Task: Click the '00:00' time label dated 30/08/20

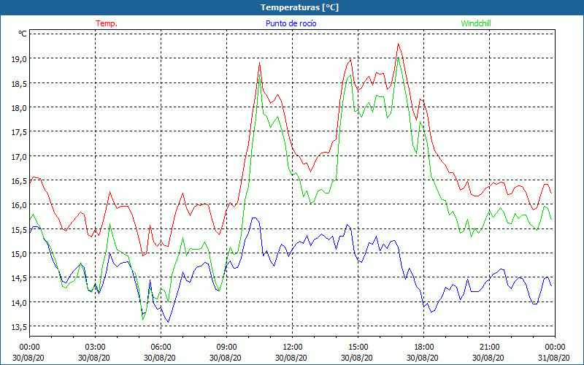Action: [29, 347]
